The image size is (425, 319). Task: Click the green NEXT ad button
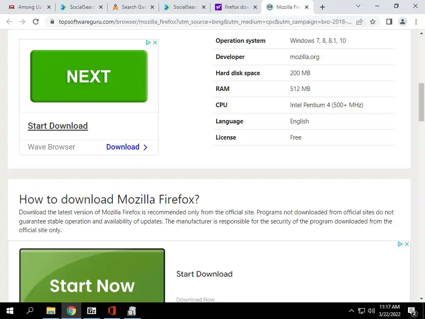point(89,76)
